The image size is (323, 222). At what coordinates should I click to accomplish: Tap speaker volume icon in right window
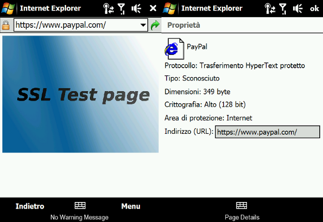point(297,9)
